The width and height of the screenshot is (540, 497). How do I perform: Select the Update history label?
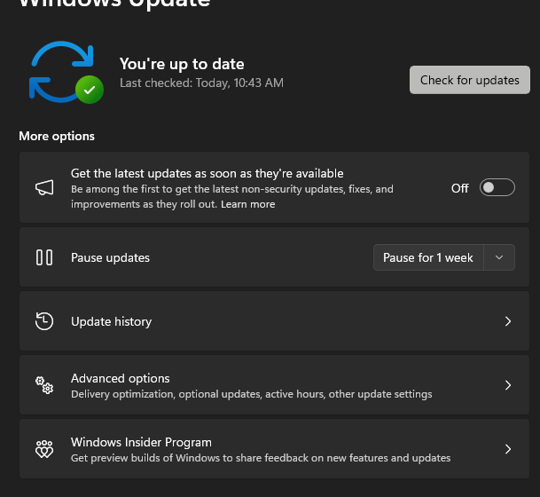111,321
